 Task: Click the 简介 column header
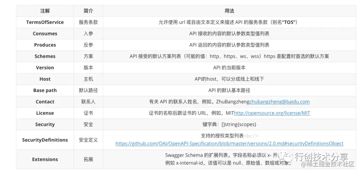pyautogui.click(x=88, y=11)
